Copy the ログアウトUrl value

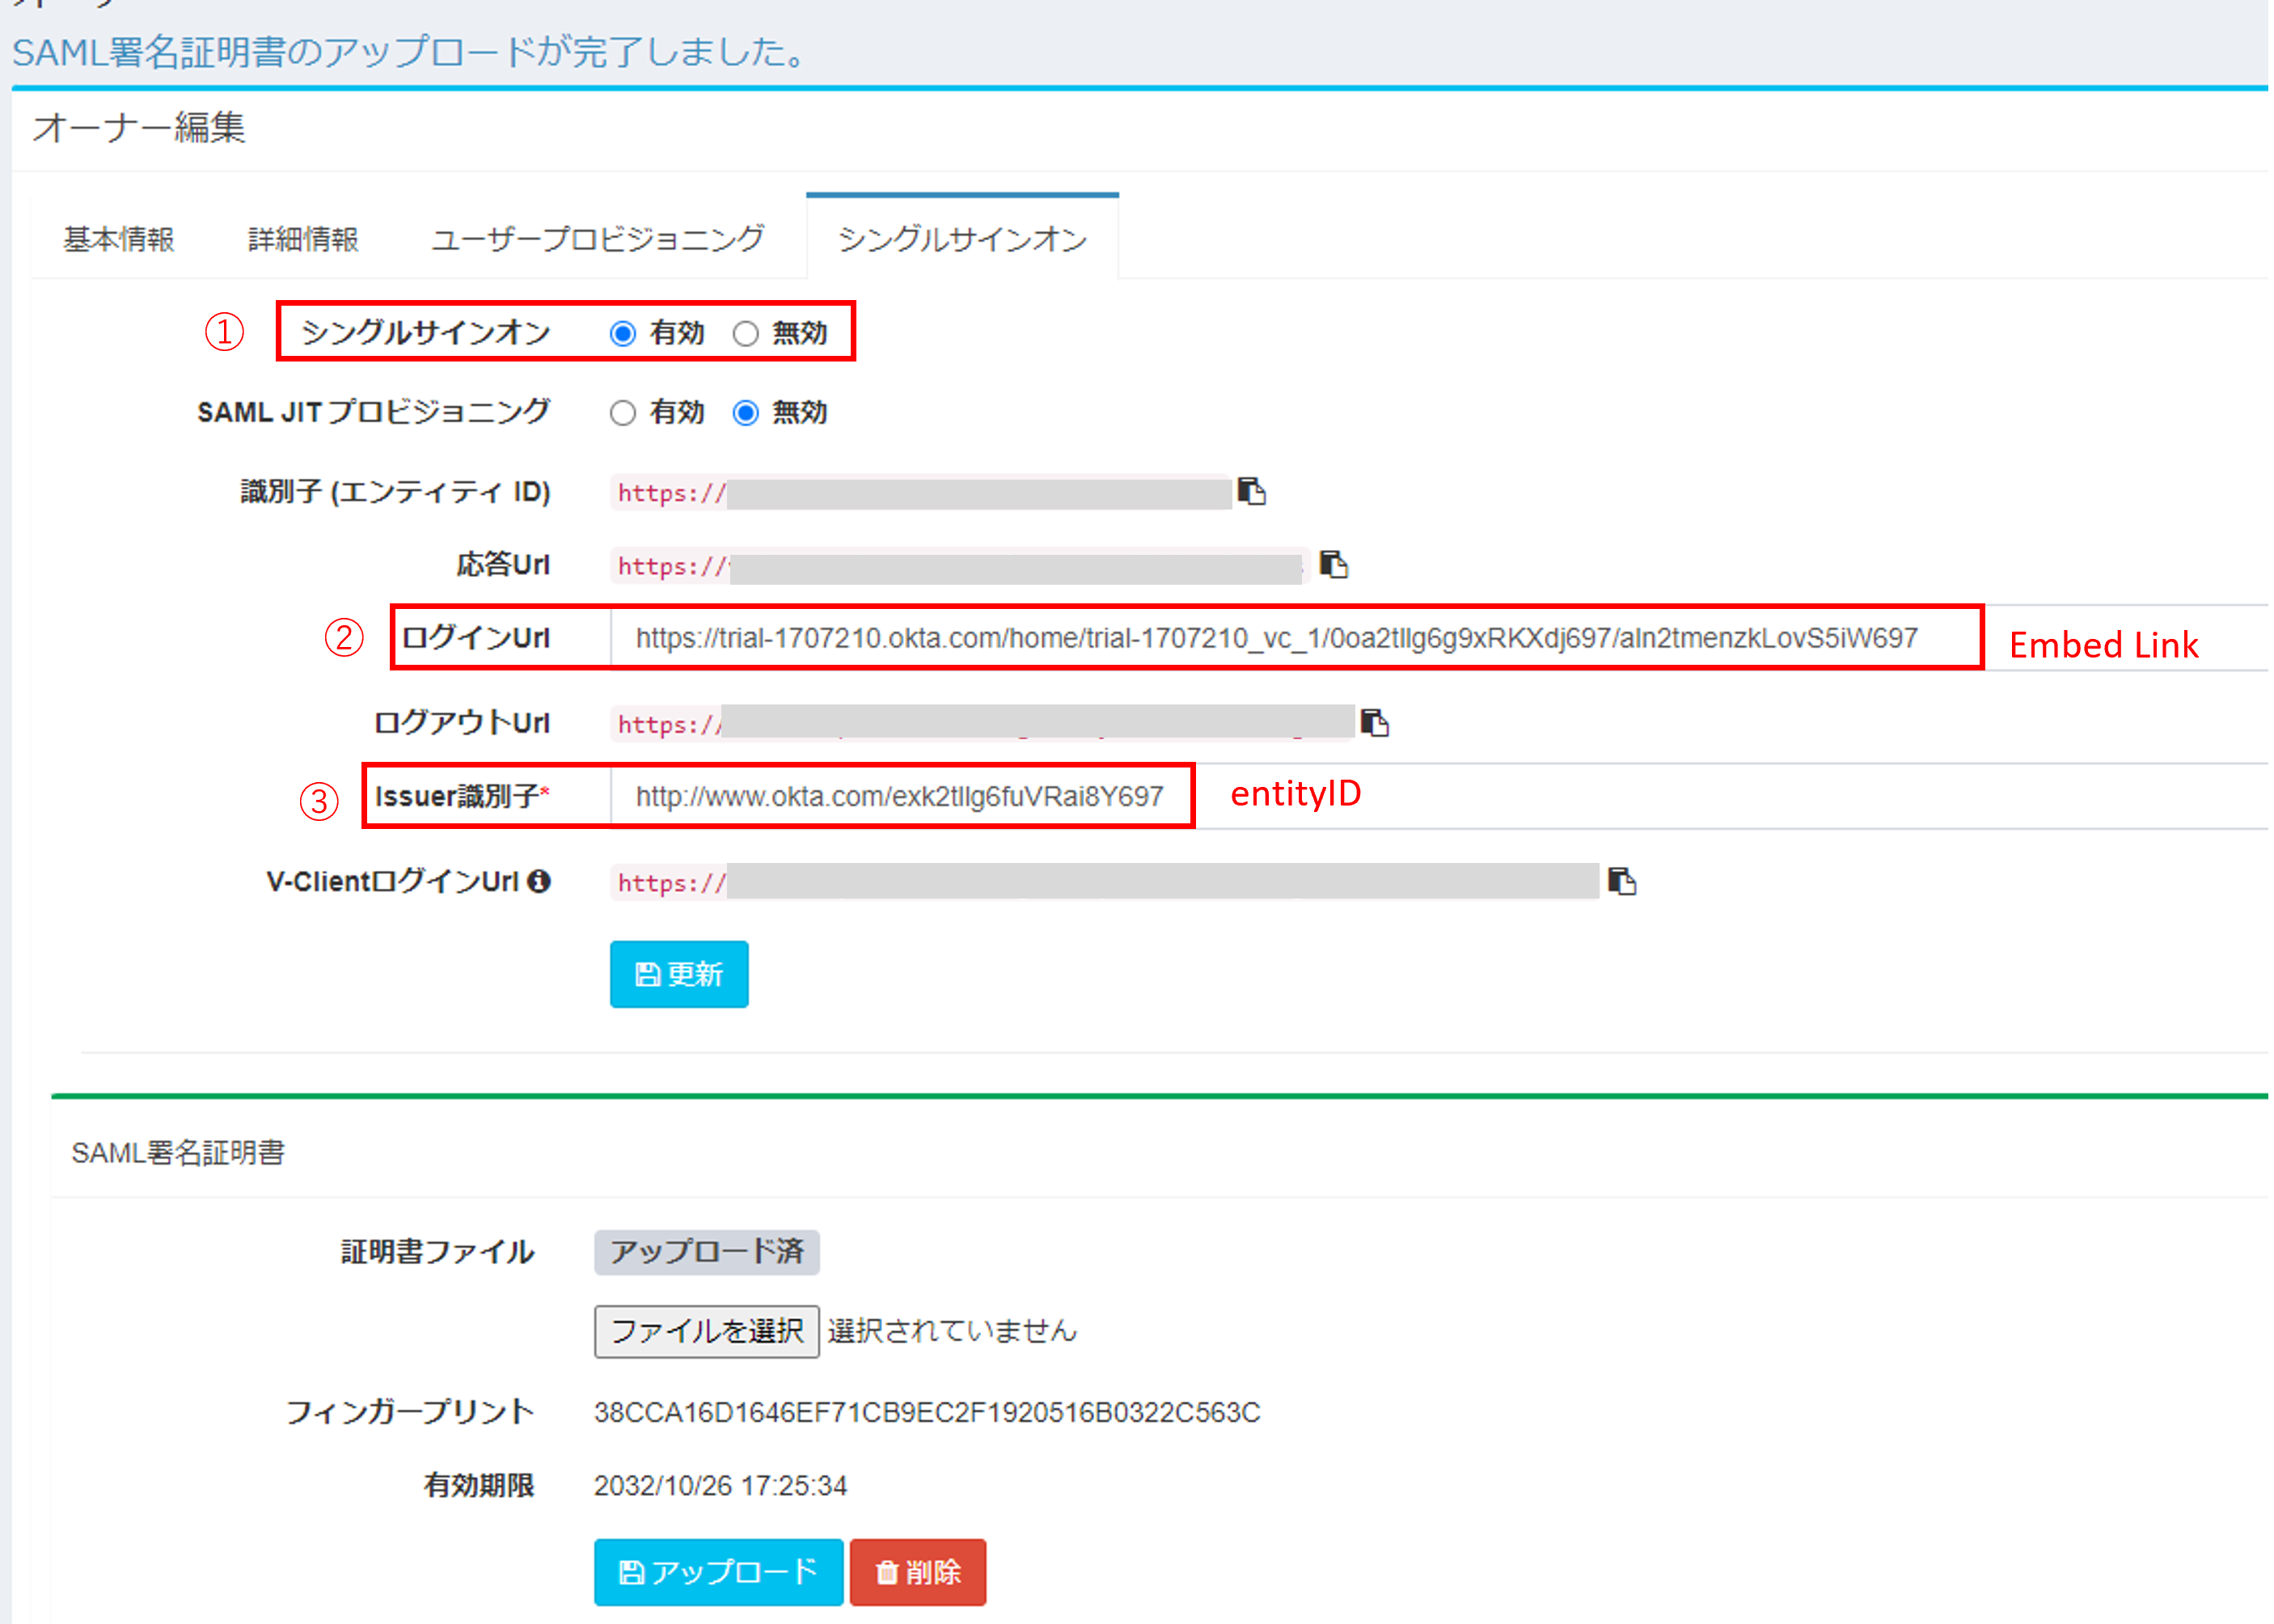[1375, 722]
